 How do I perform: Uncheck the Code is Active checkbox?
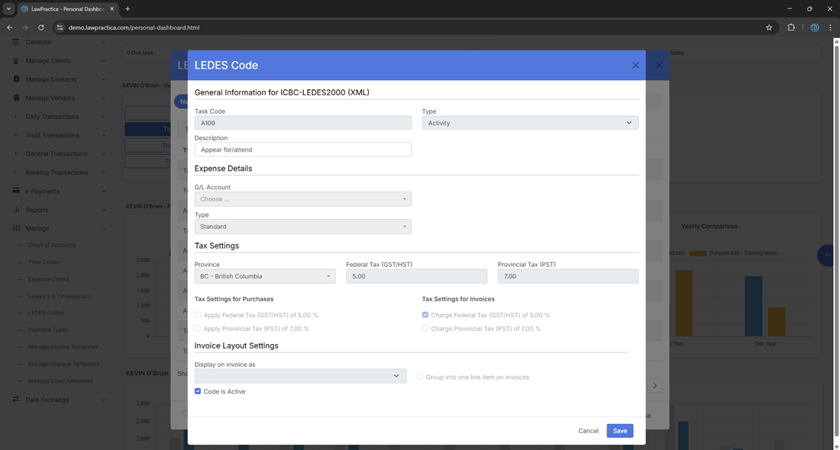coord(199,391)
